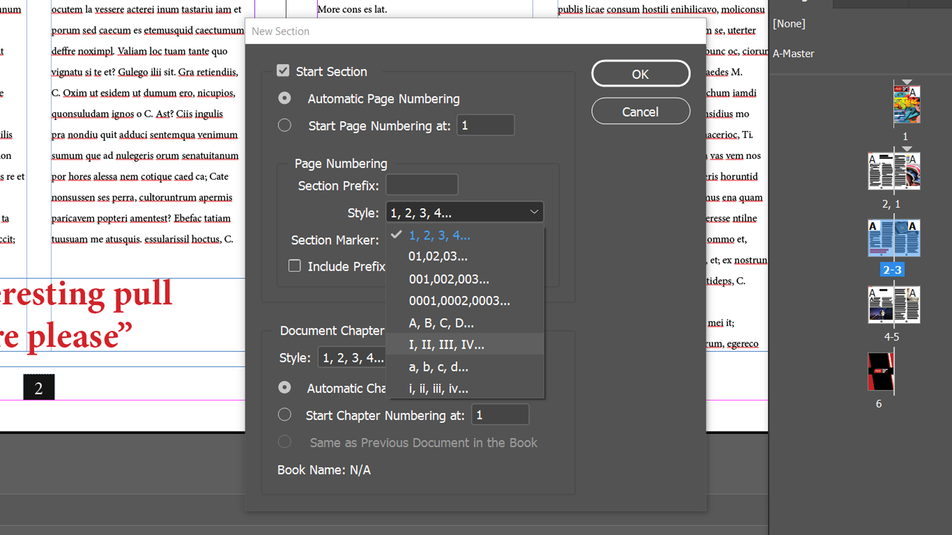Select the page 1 cover thumbnail in Pages panel
Screen dimensions: 952x535
tap(907, 104)
